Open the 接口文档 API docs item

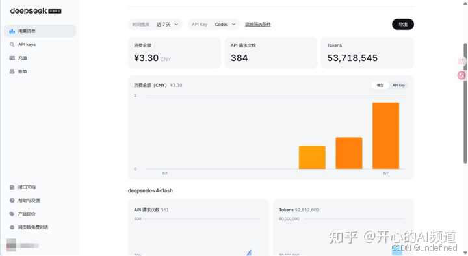(x=40, y=187)
